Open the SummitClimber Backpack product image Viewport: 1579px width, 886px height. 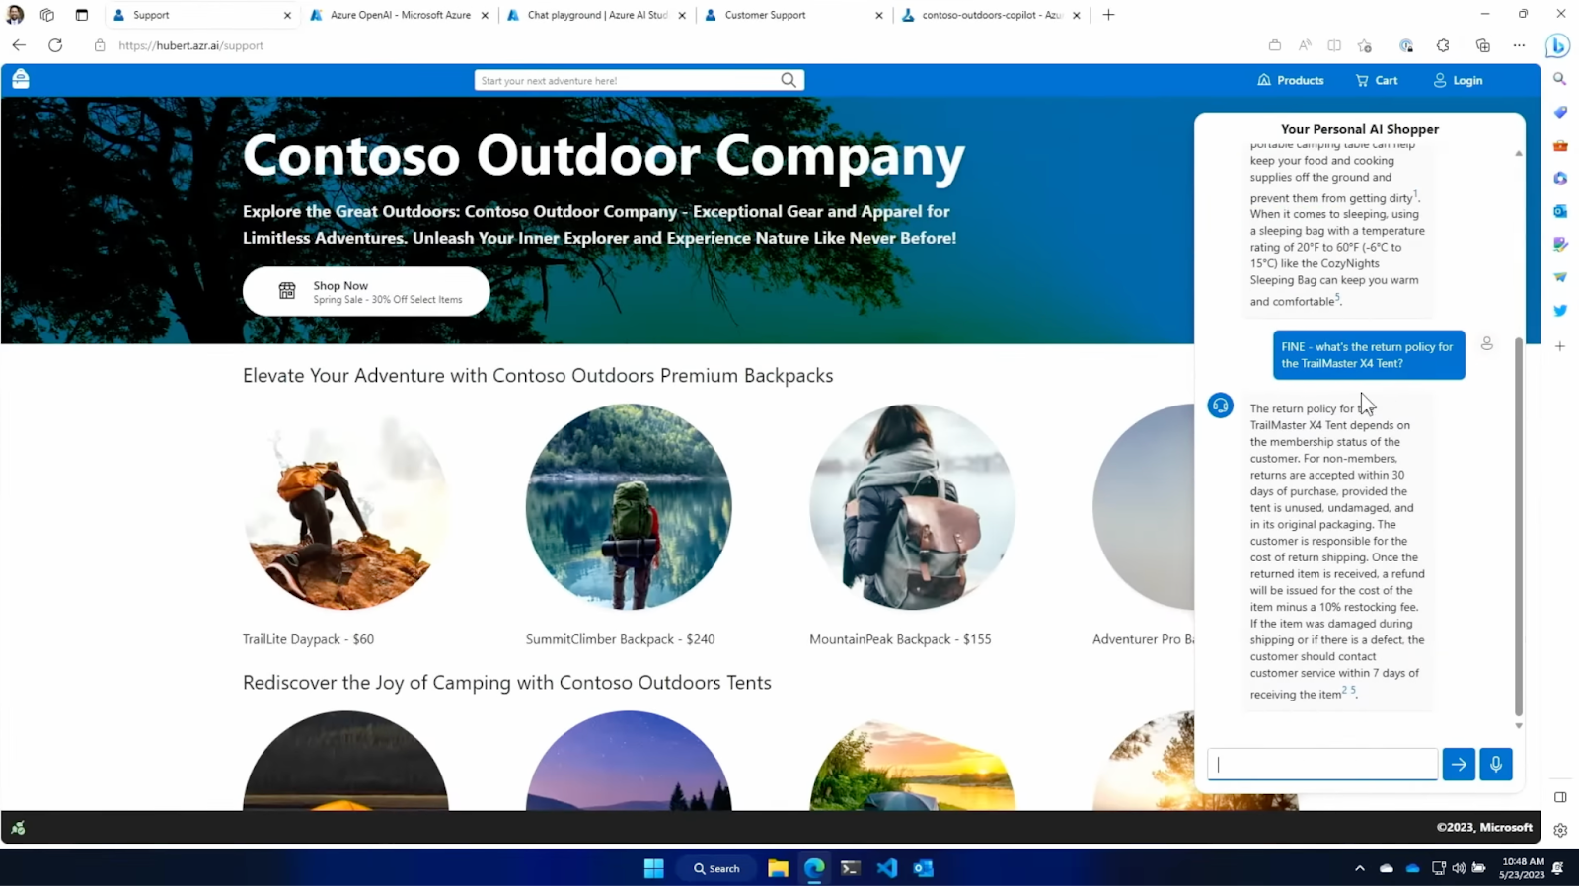click(x=629, y=506)
